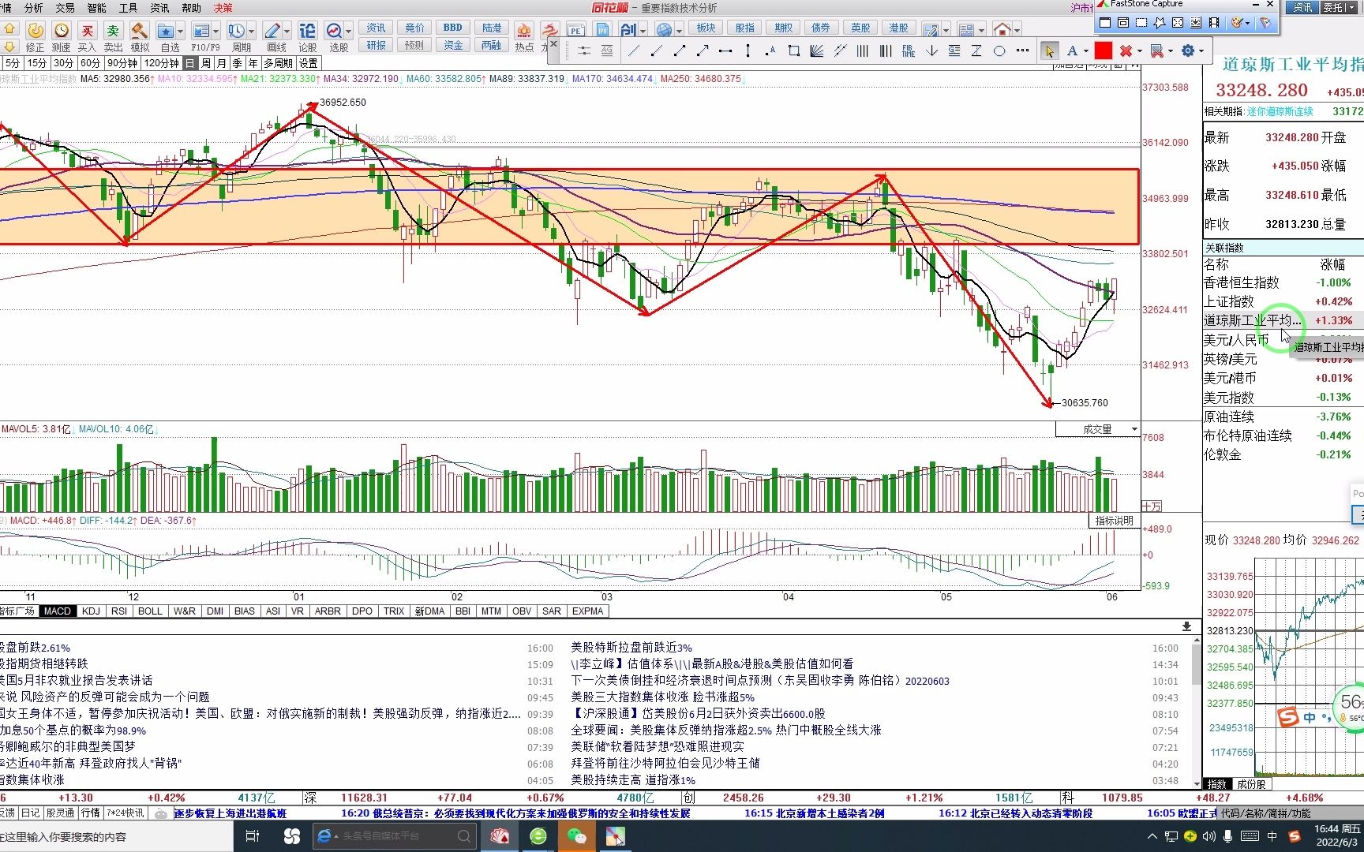Screen dimensions: 1364x852
Task: Switch chart to 60分 period
Action: (x=90, y=63)
